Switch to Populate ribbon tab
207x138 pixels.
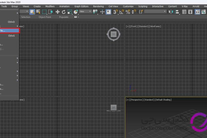pos(64,17)
